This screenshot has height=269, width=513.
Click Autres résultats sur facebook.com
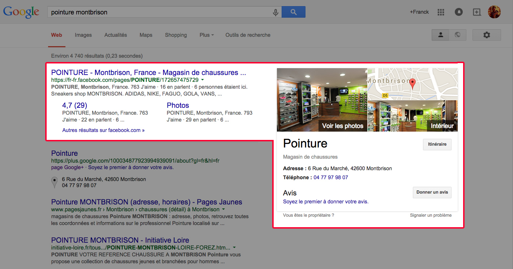(103, 130)
